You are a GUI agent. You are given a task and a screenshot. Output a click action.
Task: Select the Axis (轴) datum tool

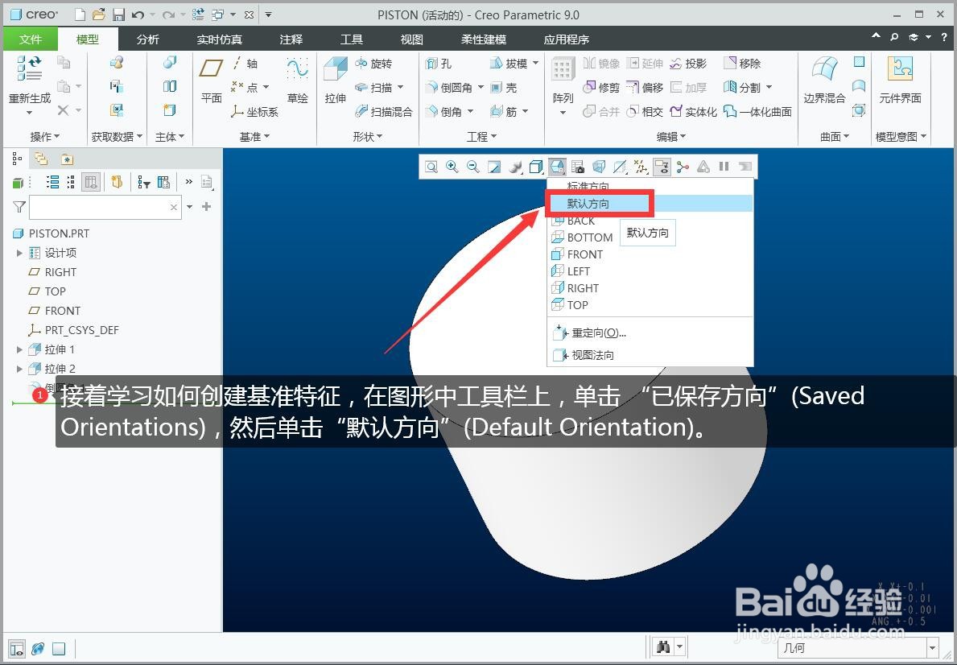tap(245, 64)
